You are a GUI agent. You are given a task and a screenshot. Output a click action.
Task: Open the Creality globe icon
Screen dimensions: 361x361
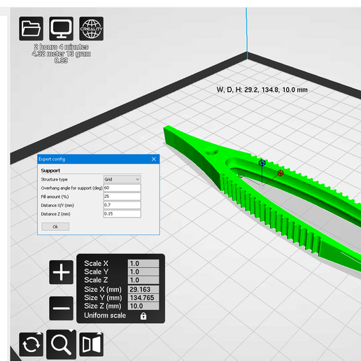(x=92, y=29)
